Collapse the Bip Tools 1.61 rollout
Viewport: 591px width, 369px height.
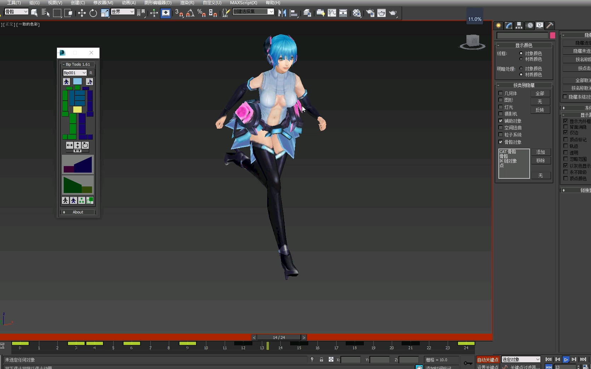pyautogui.click(x=78, y=64)
